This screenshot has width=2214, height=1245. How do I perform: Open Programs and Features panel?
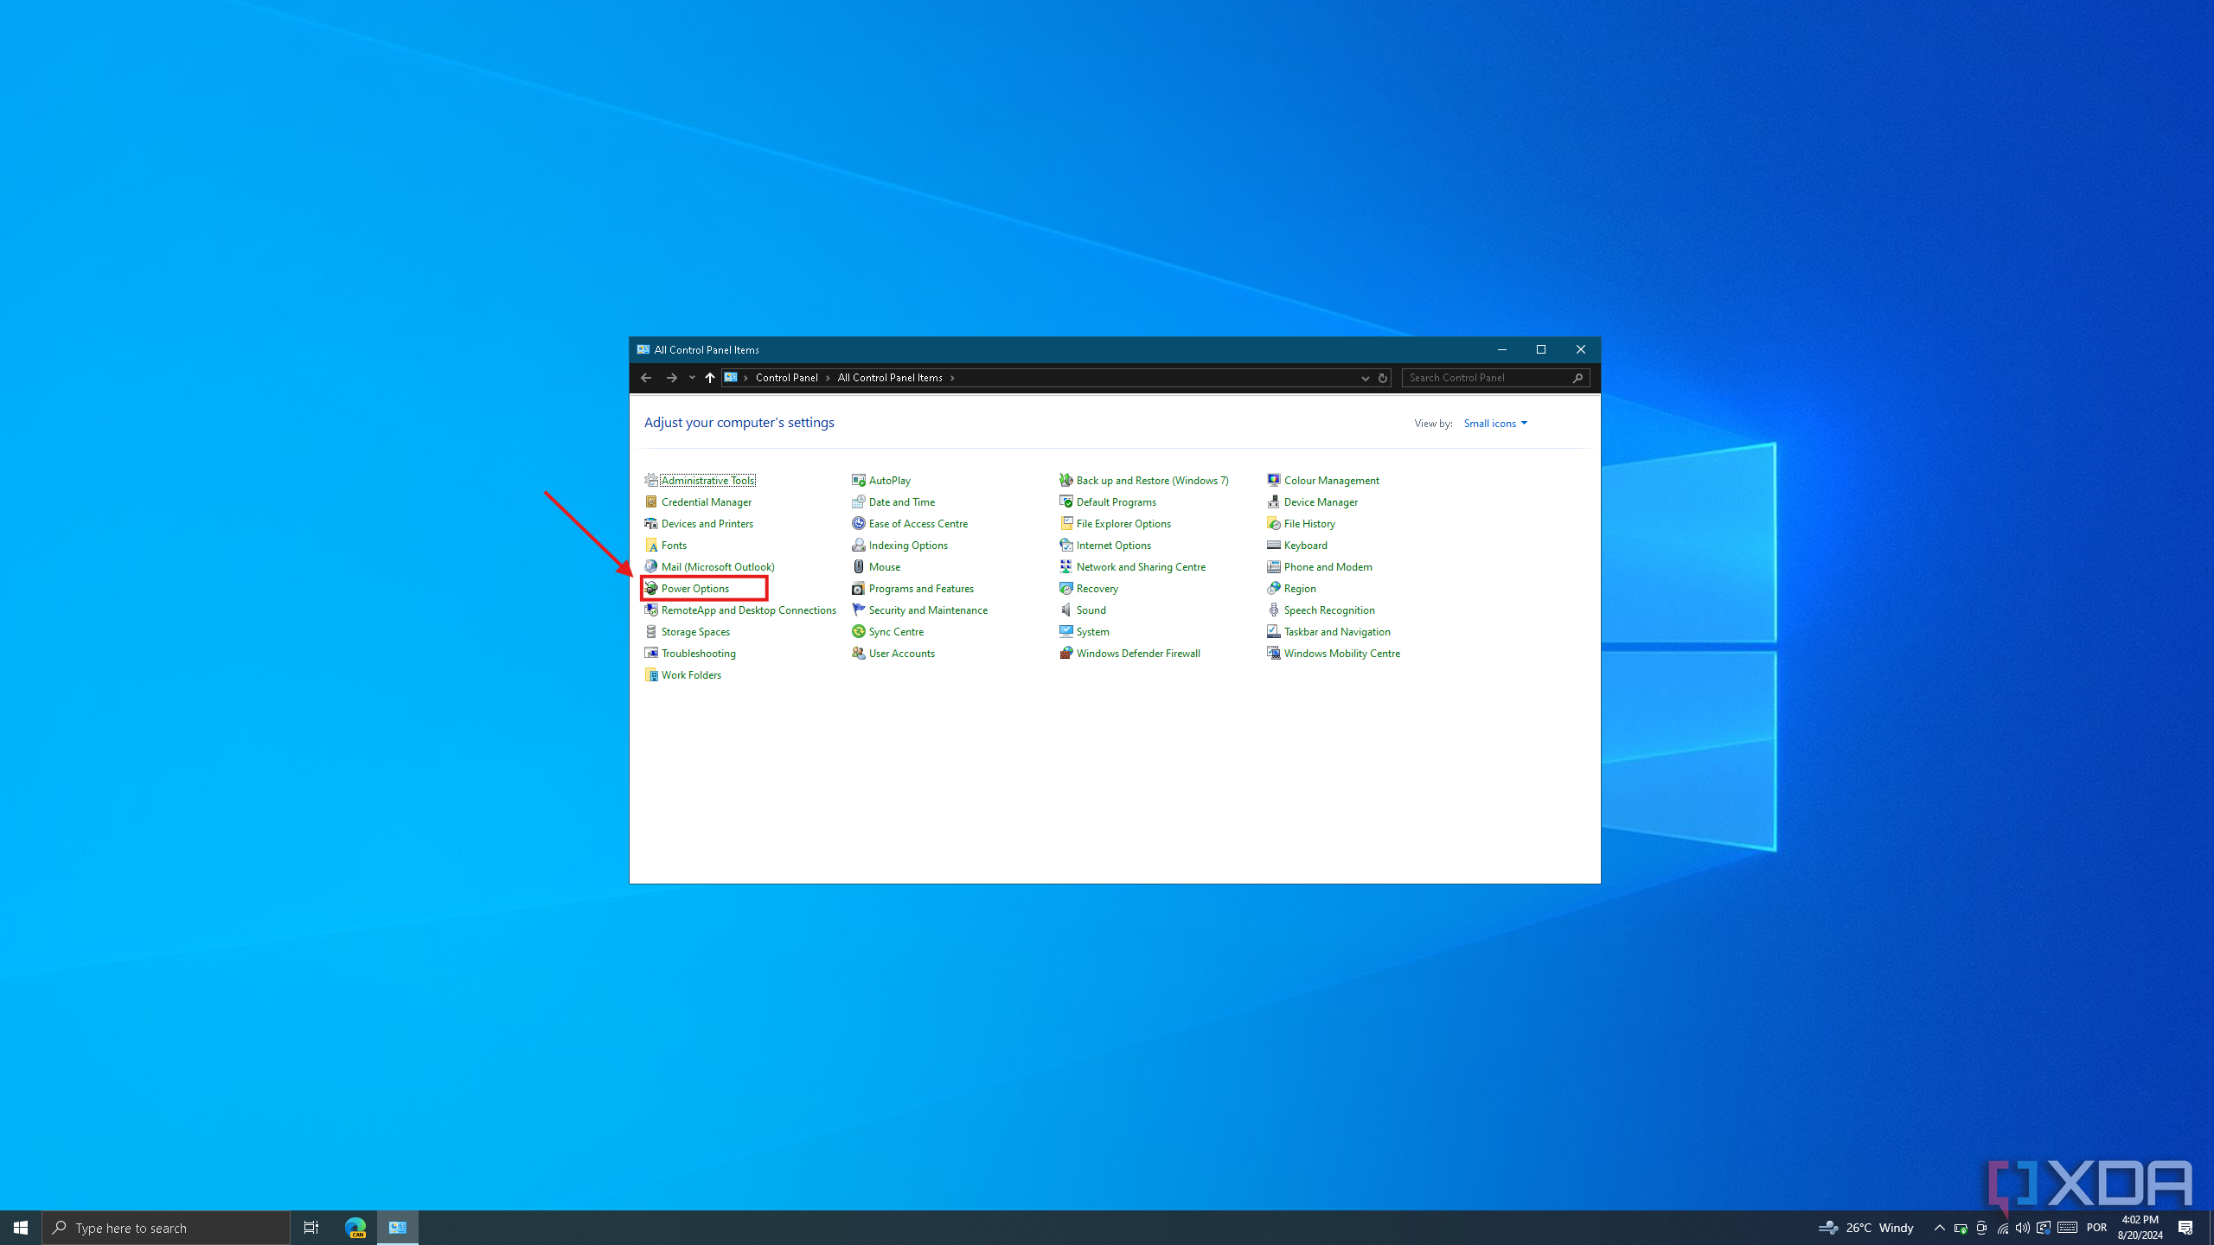click(x=920, y=587)
